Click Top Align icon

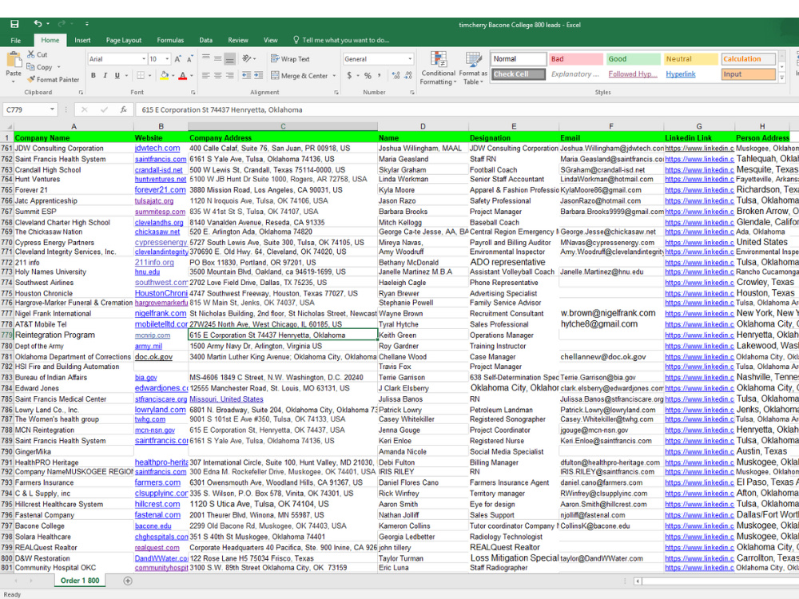(x=206, y=58)
